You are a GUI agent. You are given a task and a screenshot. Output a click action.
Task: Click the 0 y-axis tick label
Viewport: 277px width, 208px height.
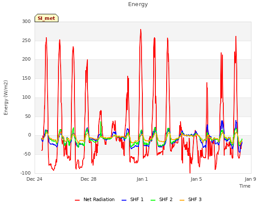point(29,135)
